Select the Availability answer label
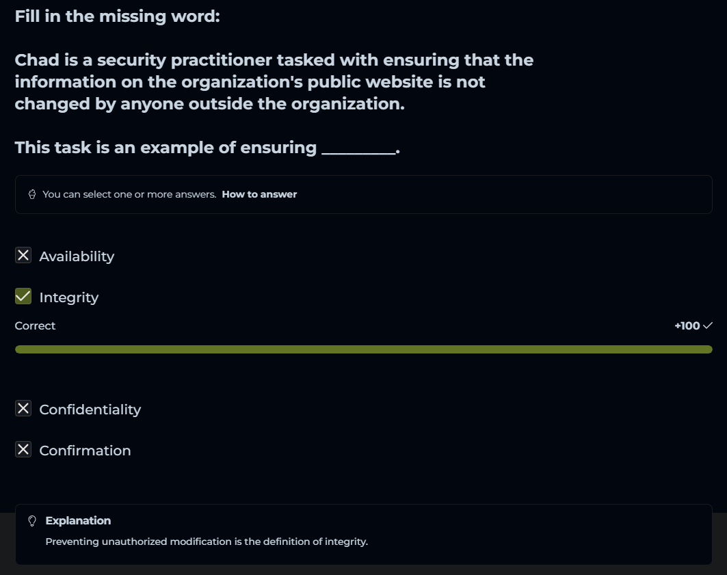The width and height of the screenshot is (727, 575). tap(77, 256)
